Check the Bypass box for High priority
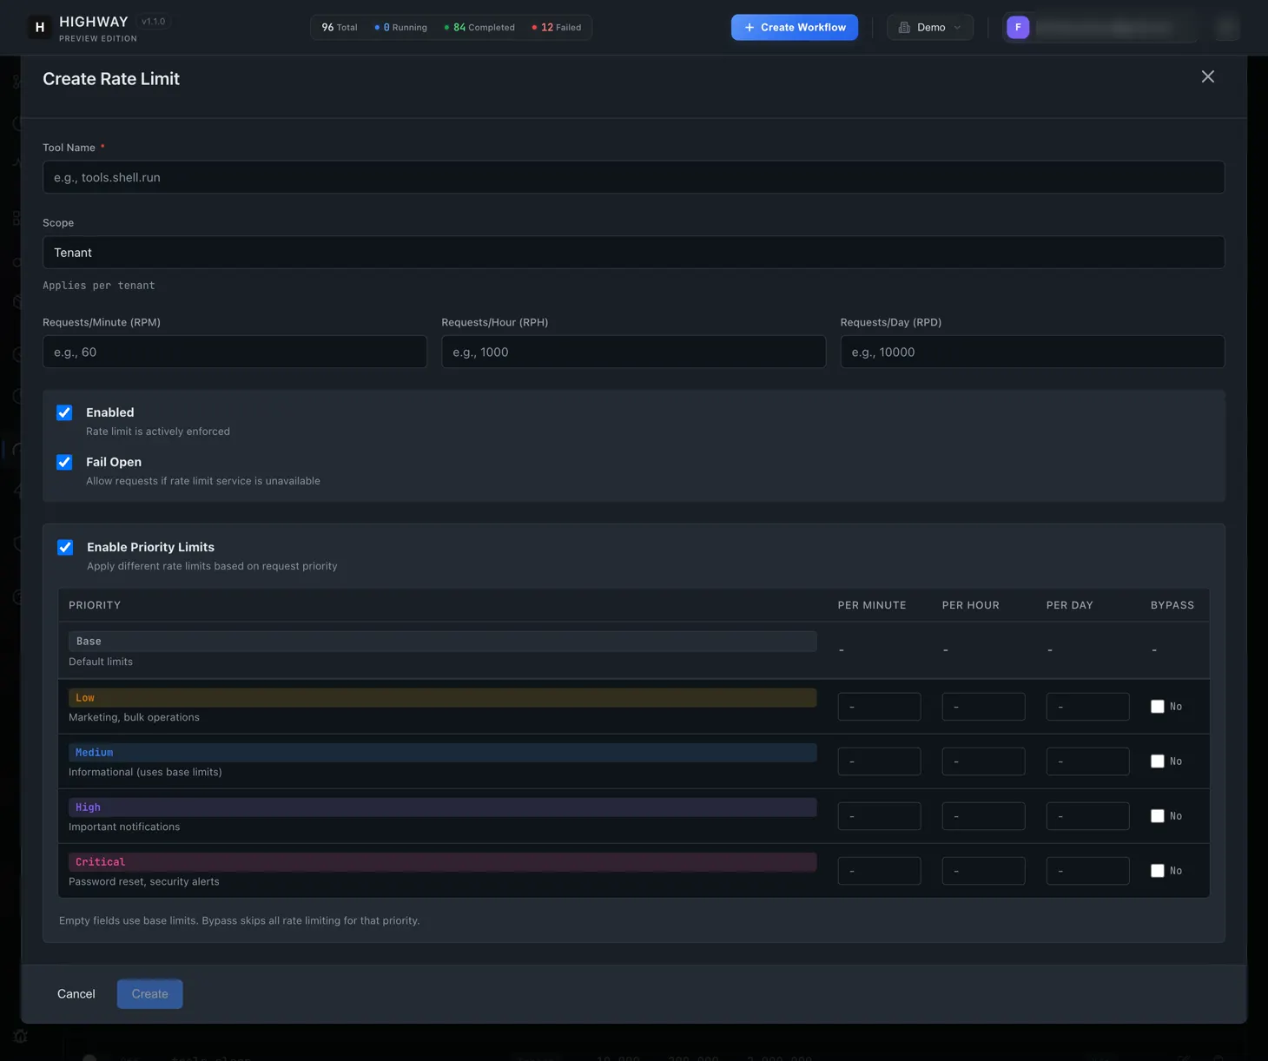 click(x=1157, y=816)
